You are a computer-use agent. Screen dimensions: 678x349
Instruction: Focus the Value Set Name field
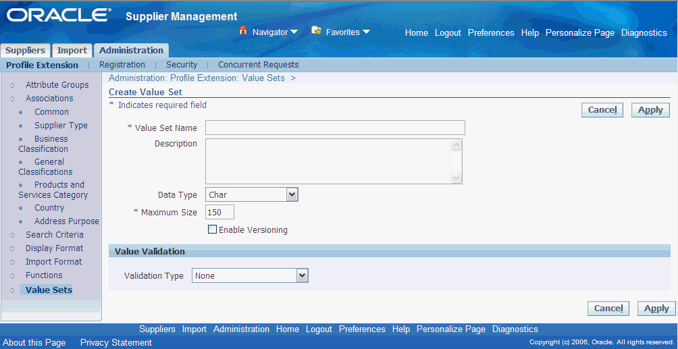(335, 128)
